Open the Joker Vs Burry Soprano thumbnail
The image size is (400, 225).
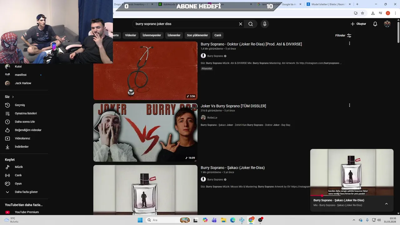click(145, 132)
